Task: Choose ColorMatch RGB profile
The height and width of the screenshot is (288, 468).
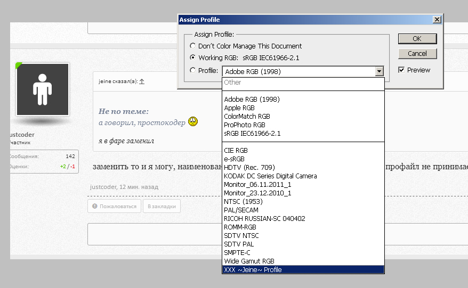Action: coord(303,116)
